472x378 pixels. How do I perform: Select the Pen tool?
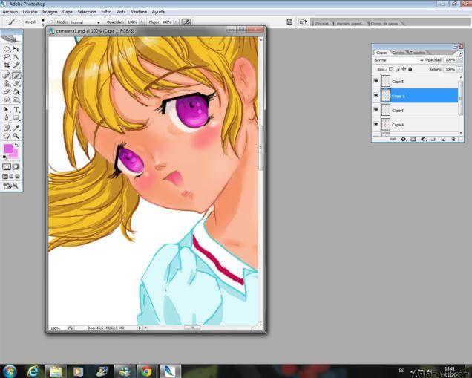click(7, 118)
